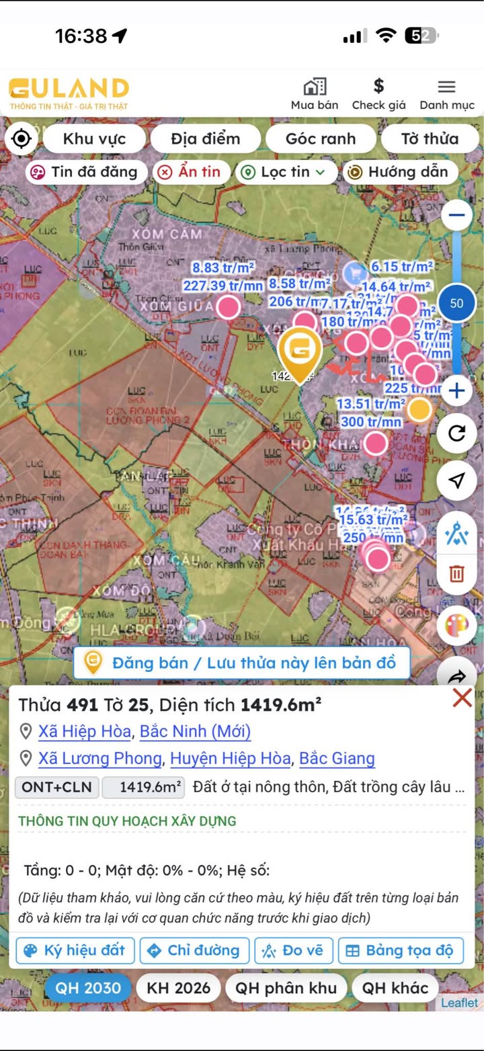The width and height of the screenshot is (484, 1051).
Task: Toggle the Ẩn tin hide listings
Action: pyautogui.click(x=191, y=172)
